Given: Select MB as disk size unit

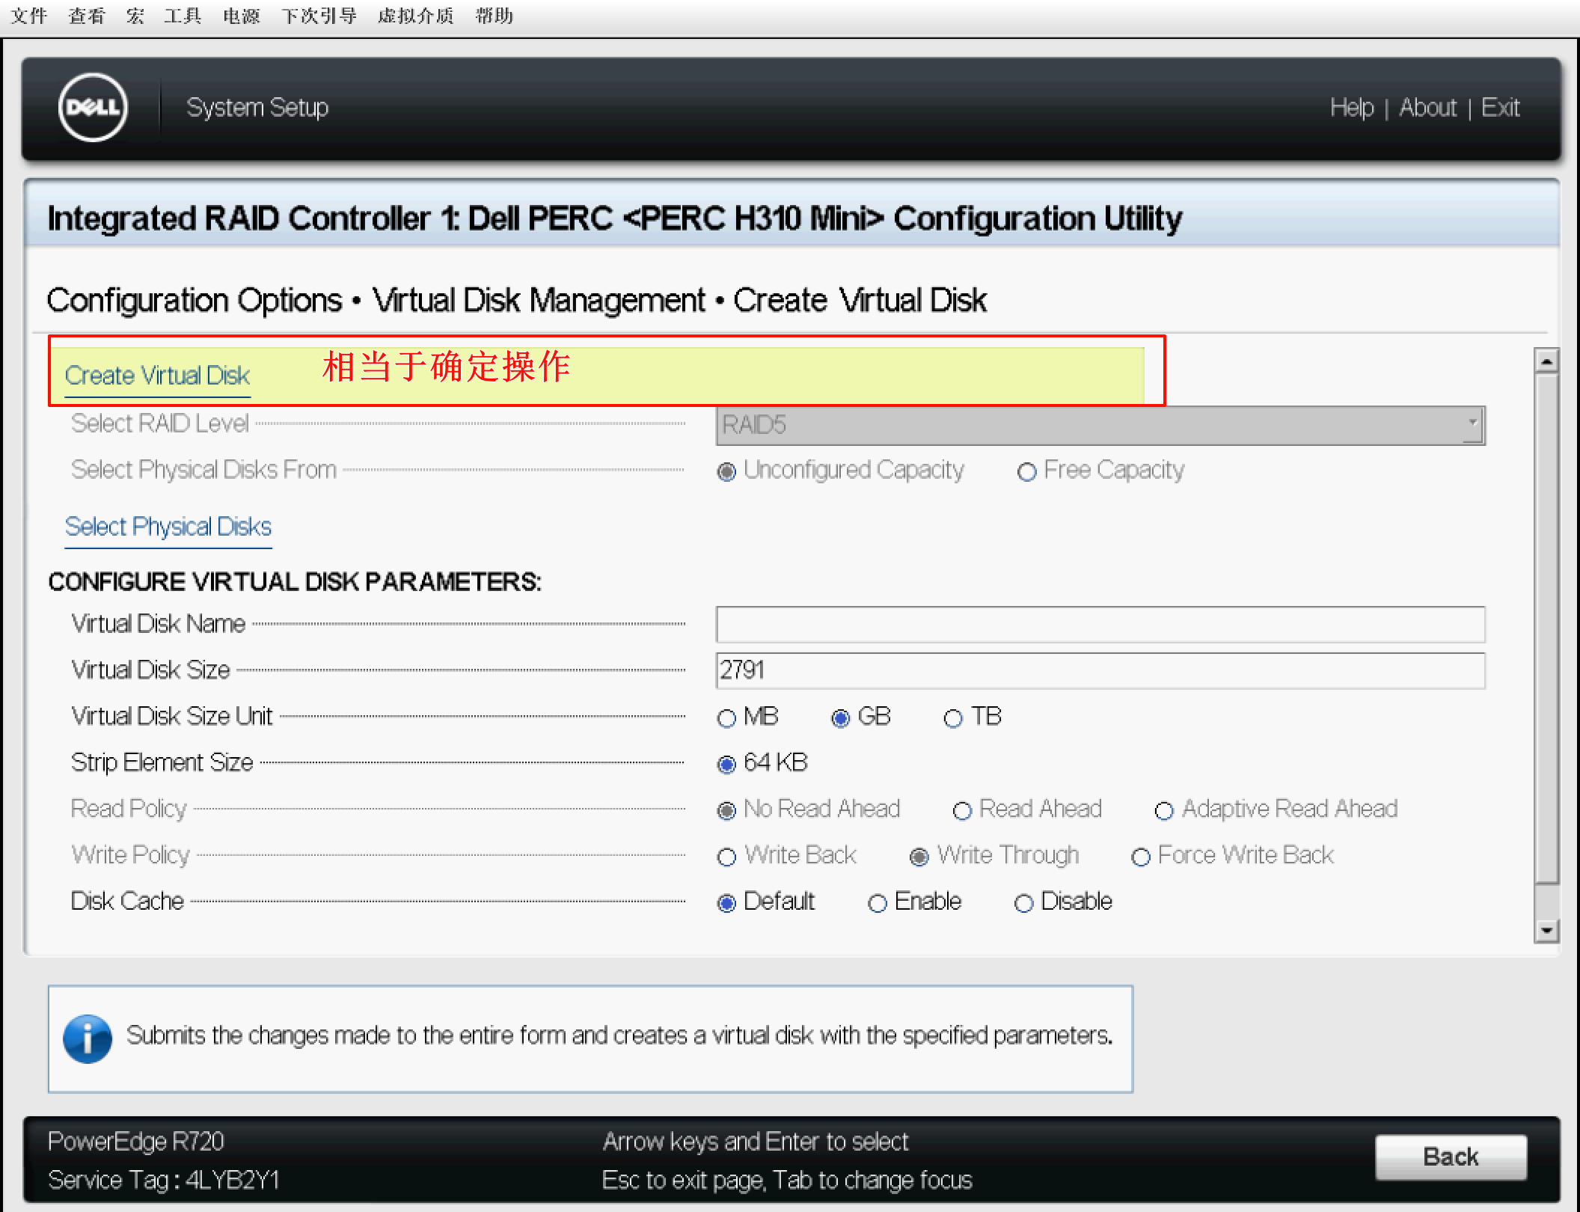Looking at the screenshot, I should tap(726, 718).
